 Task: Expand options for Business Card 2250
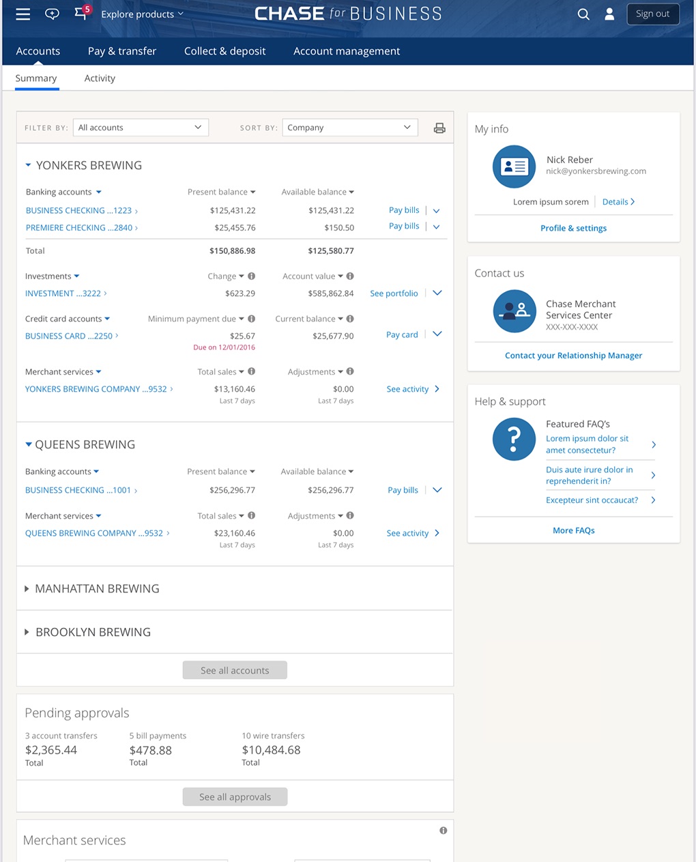437,334
